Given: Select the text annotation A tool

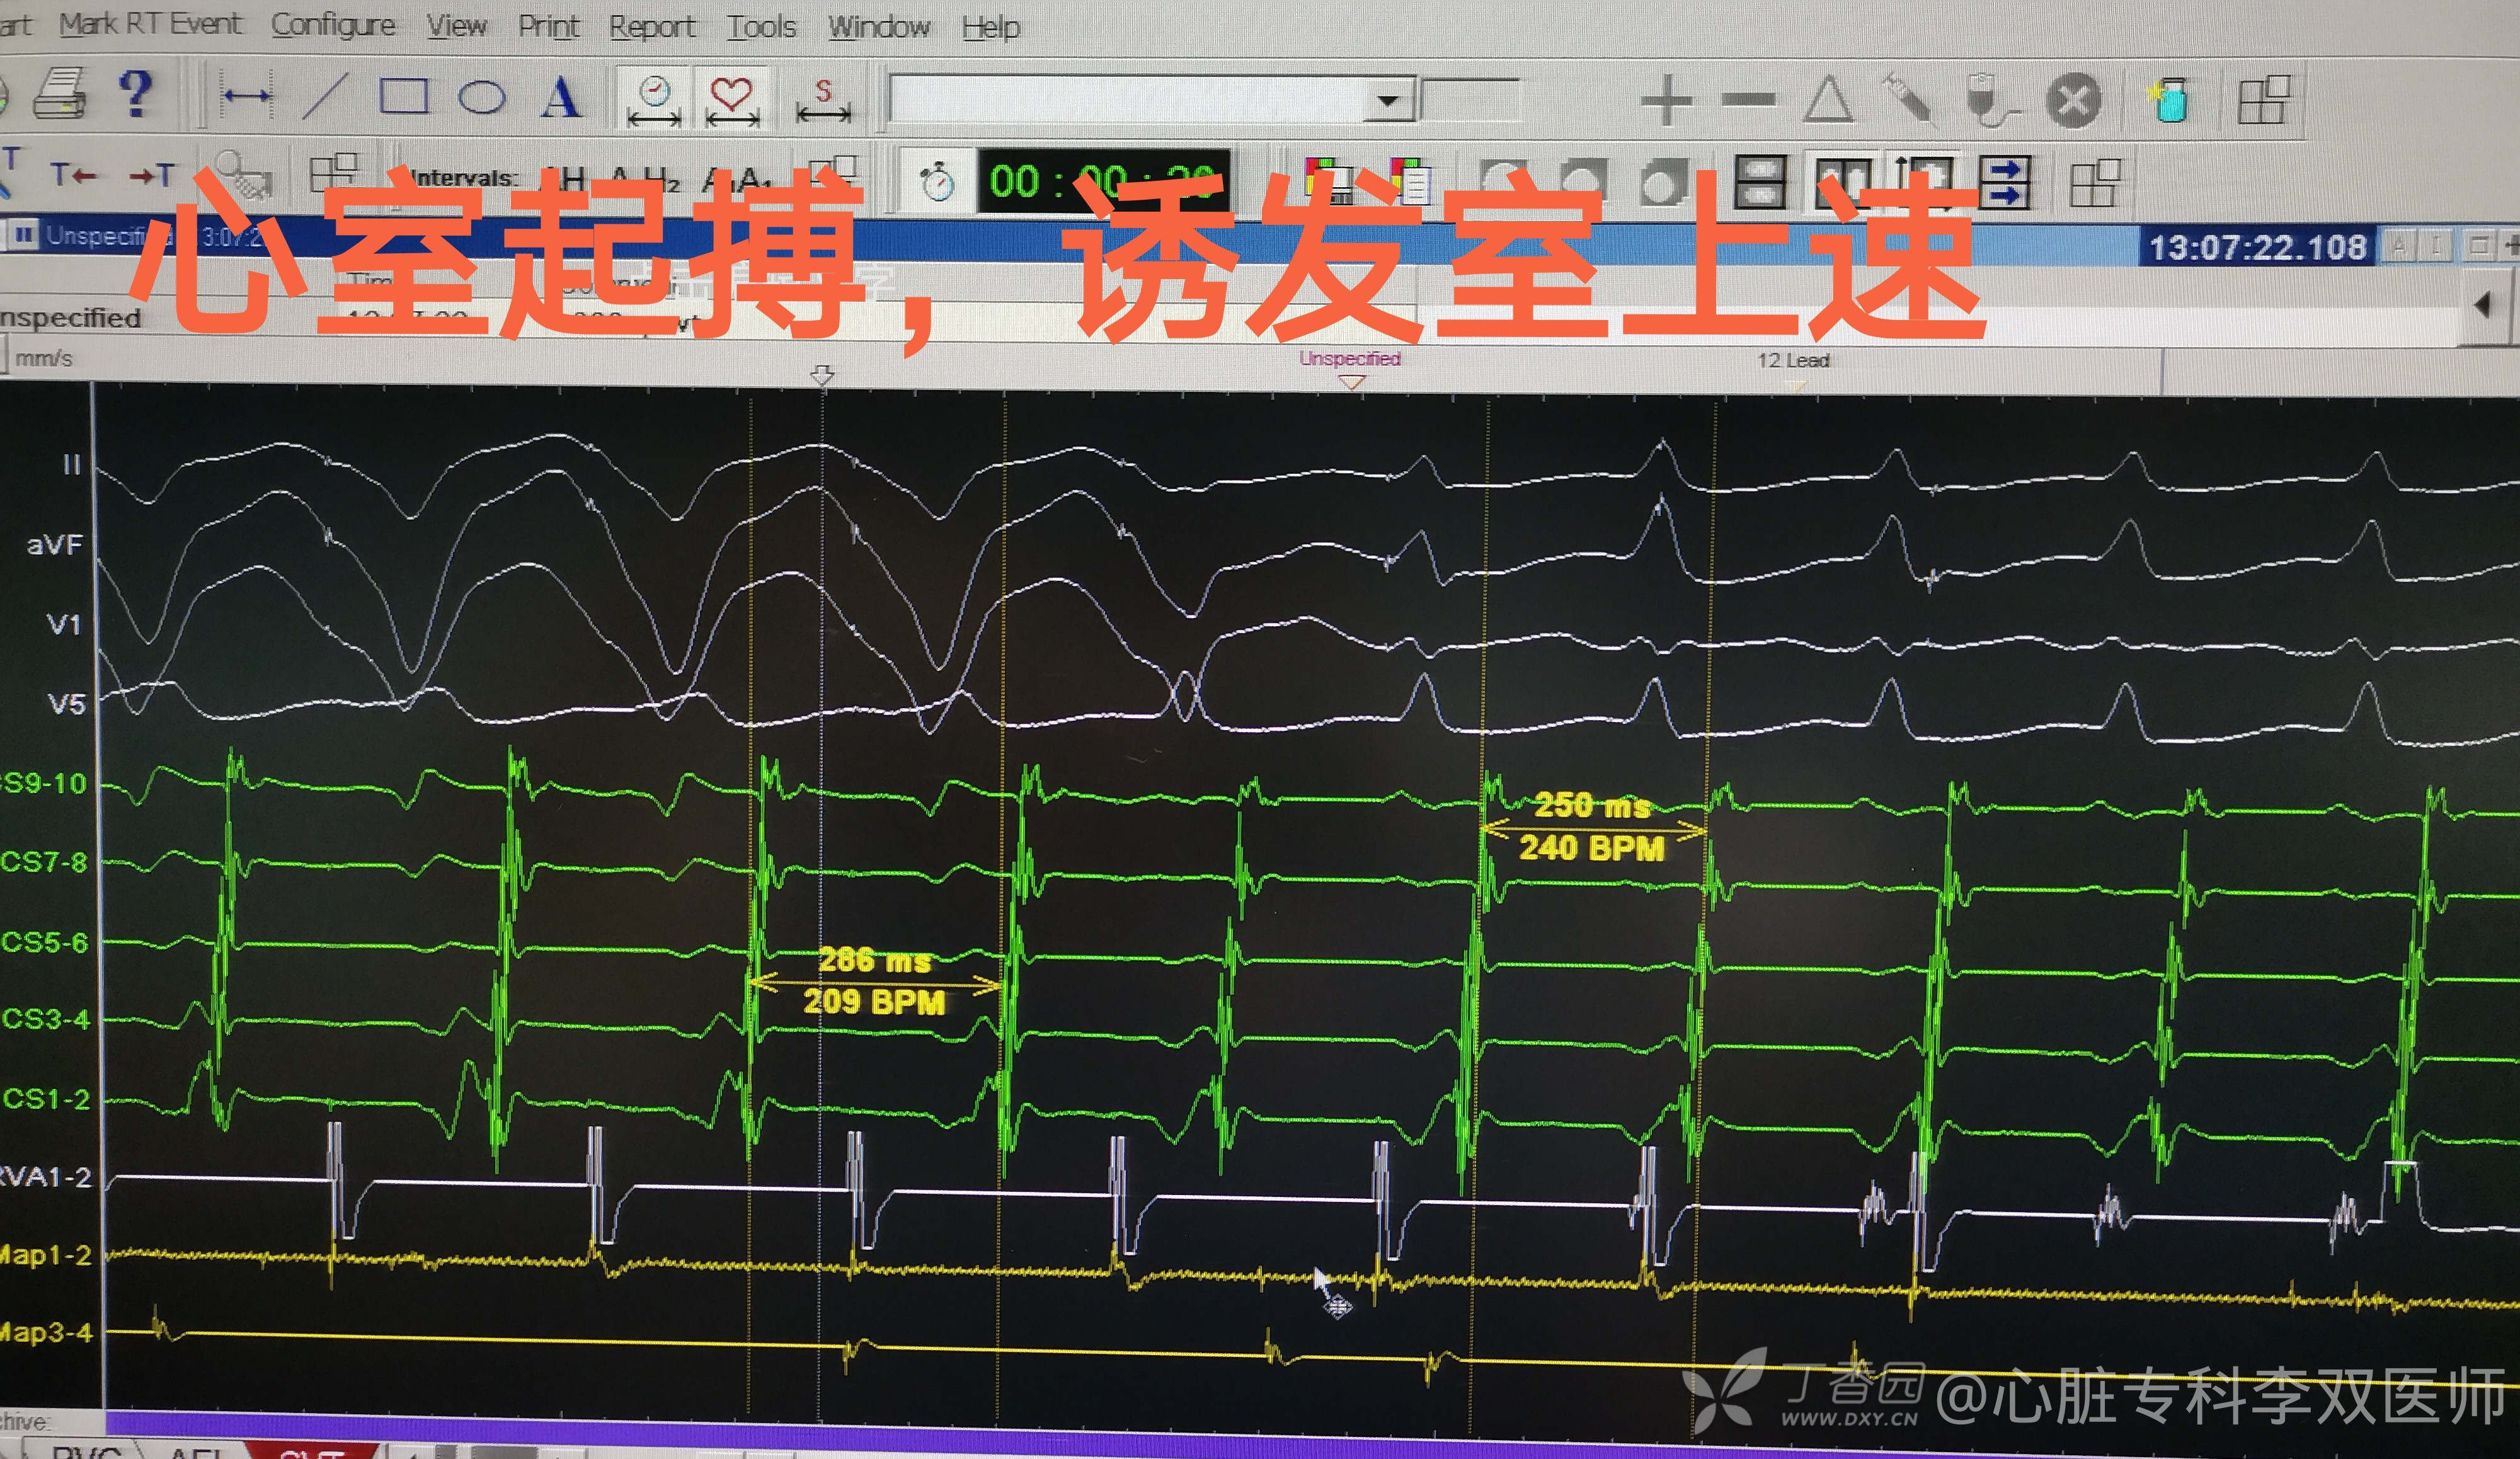Looking at the screenshot, I should [560, 98].
